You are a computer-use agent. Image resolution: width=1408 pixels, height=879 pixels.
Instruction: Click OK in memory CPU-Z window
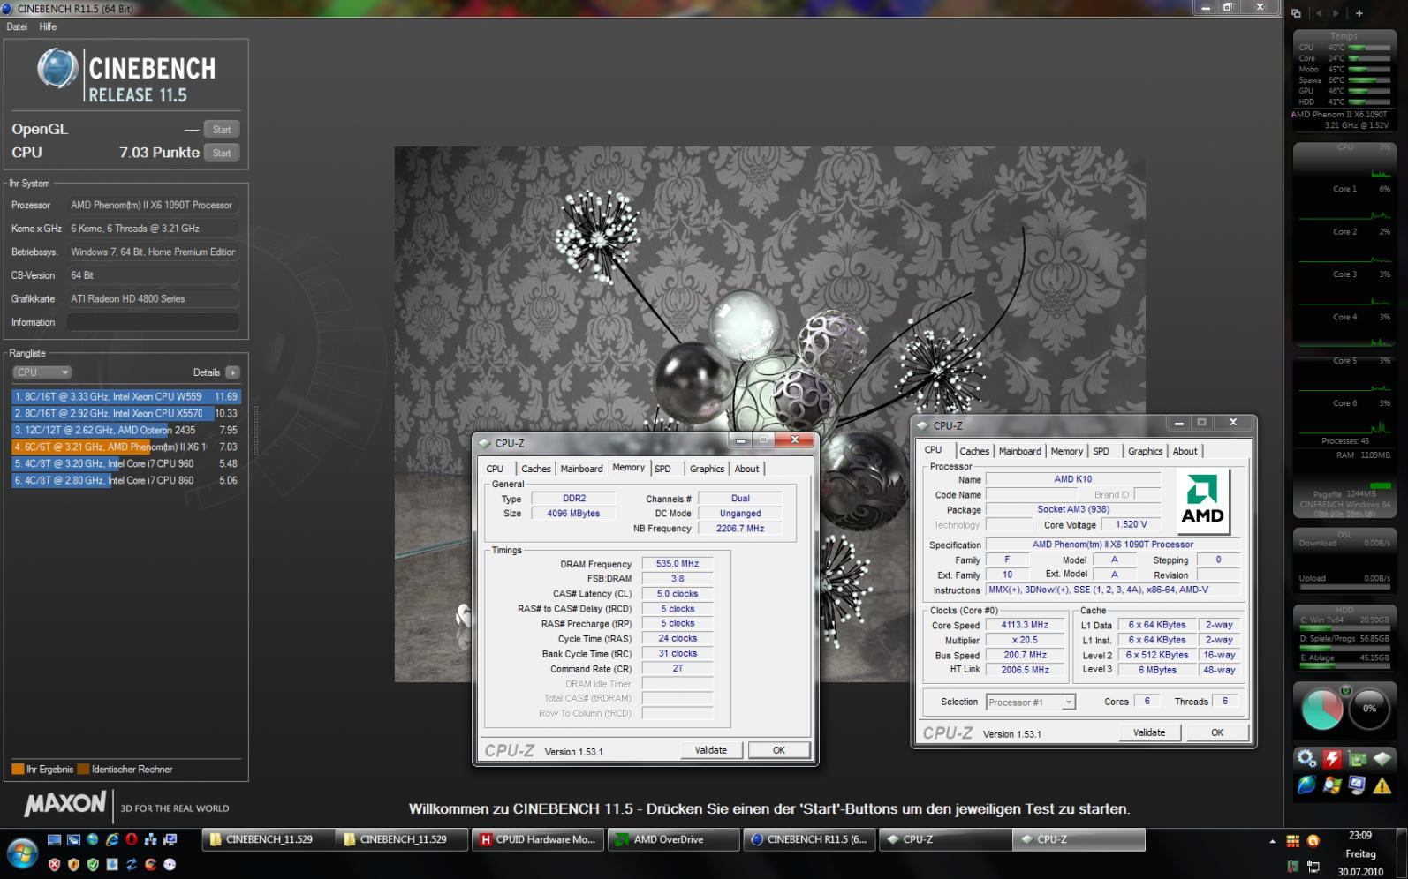point(779,750)
